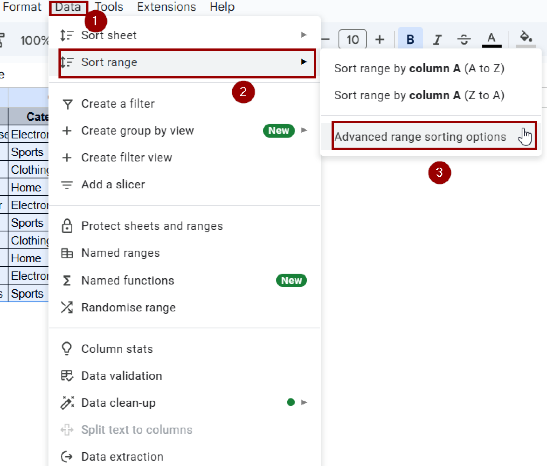This screenshot has height=466, width=547.
Task: Open the fill color picker
Action: 525,39
